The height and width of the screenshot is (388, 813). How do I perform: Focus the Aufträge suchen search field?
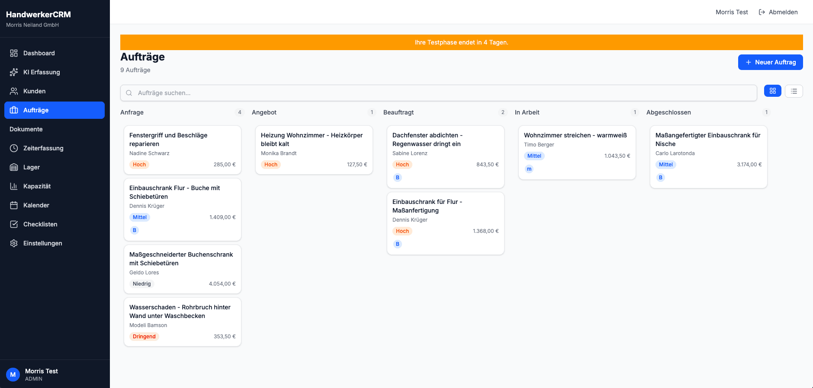pos(438,93)
